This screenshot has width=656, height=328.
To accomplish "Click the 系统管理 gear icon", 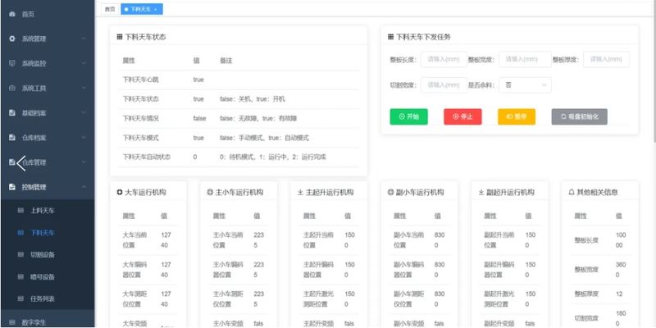I will click(x=11, y=39).
